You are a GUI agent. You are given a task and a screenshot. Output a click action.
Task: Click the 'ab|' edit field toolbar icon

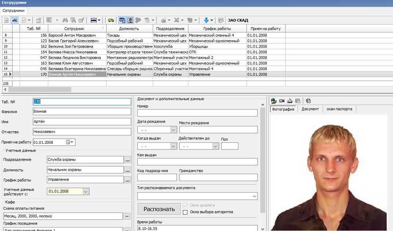click(15, 20)
